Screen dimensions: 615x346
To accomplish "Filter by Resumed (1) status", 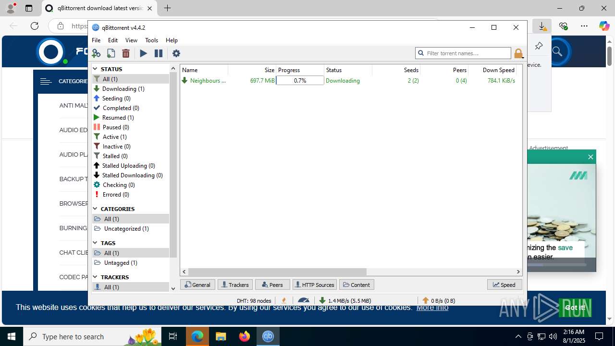I will point(131,117).
